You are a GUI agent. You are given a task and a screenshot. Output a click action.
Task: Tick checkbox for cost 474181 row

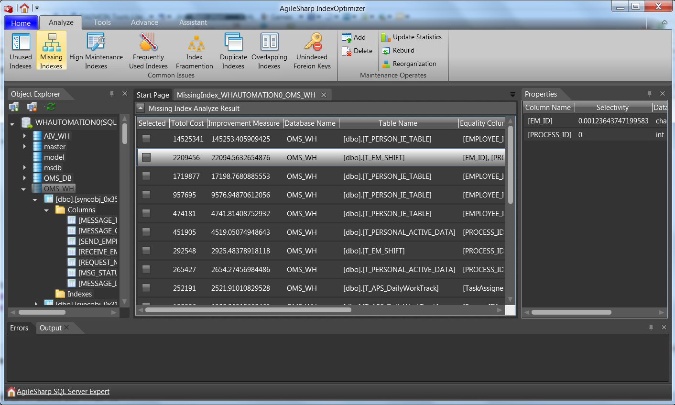click(146, 213)
